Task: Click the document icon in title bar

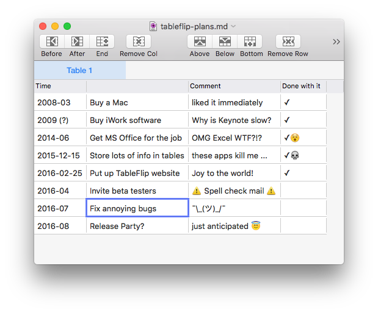Action: click(153, 26)
